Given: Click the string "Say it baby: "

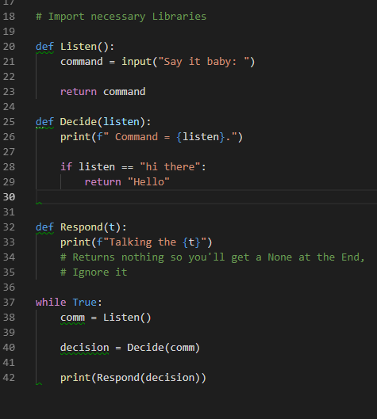Looking at the screenshot, I should click(x=204, y=62).
